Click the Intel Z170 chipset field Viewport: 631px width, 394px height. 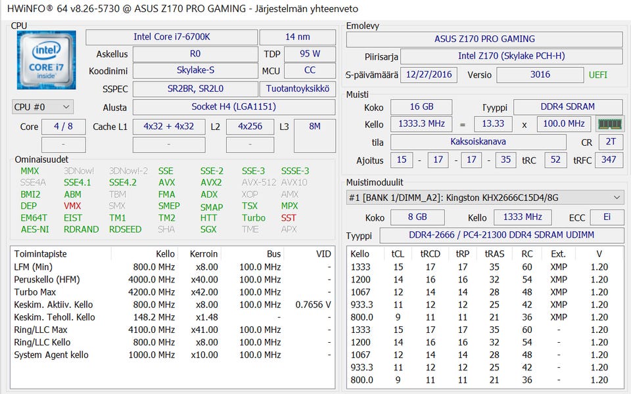511,56
